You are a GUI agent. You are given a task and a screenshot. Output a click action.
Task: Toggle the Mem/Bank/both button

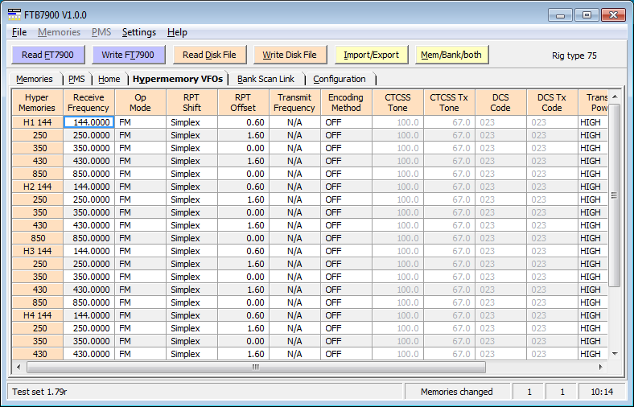click(x=451, y=55)
